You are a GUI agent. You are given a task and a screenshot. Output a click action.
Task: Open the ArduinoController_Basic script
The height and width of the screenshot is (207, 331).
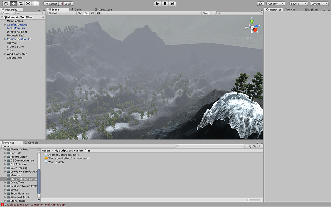point(62,155)
